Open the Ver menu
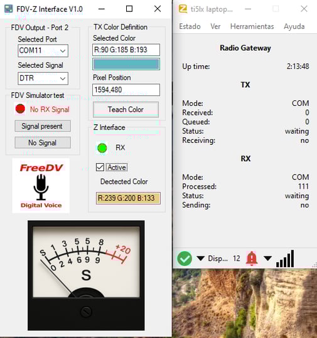317x338 pixels. (x=215, y=26)
